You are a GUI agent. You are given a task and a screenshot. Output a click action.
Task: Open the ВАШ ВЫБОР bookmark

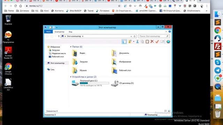coord(74,11)
